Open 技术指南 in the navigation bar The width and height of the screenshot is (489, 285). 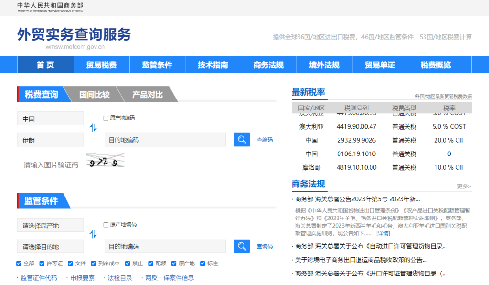point(213,65)
